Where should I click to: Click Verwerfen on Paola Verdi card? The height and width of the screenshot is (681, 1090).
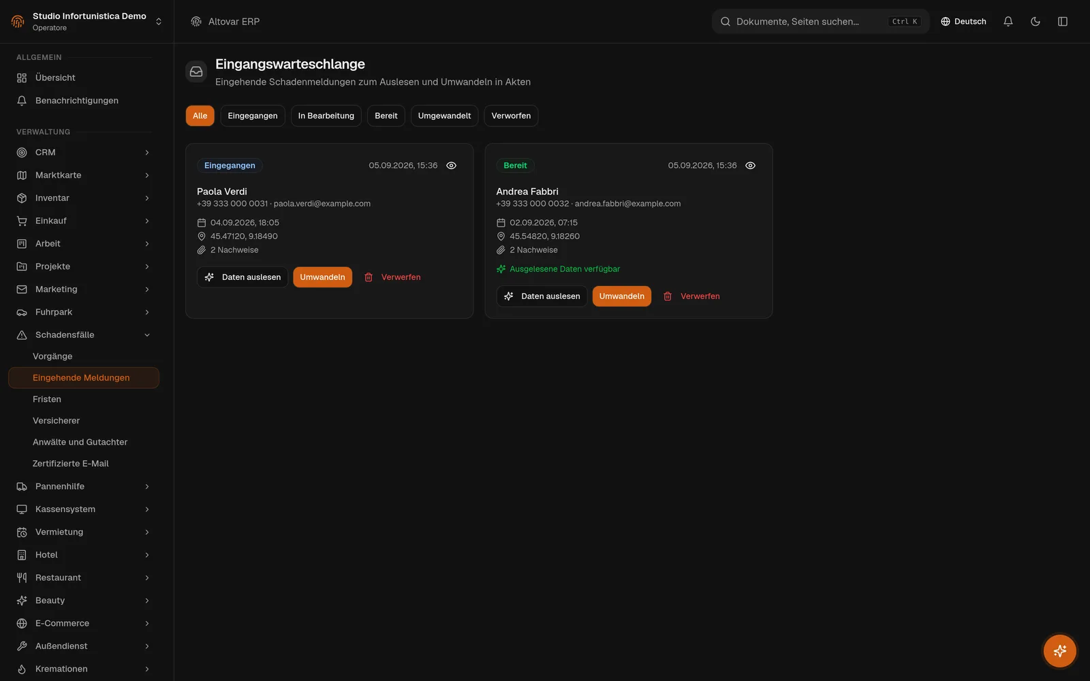[x=392, y=277]
